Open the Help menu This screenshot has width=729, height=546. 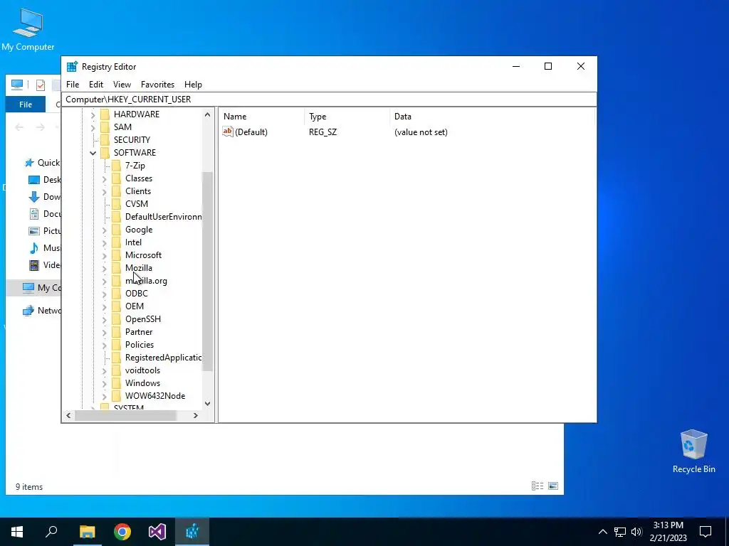coord(193,85)
